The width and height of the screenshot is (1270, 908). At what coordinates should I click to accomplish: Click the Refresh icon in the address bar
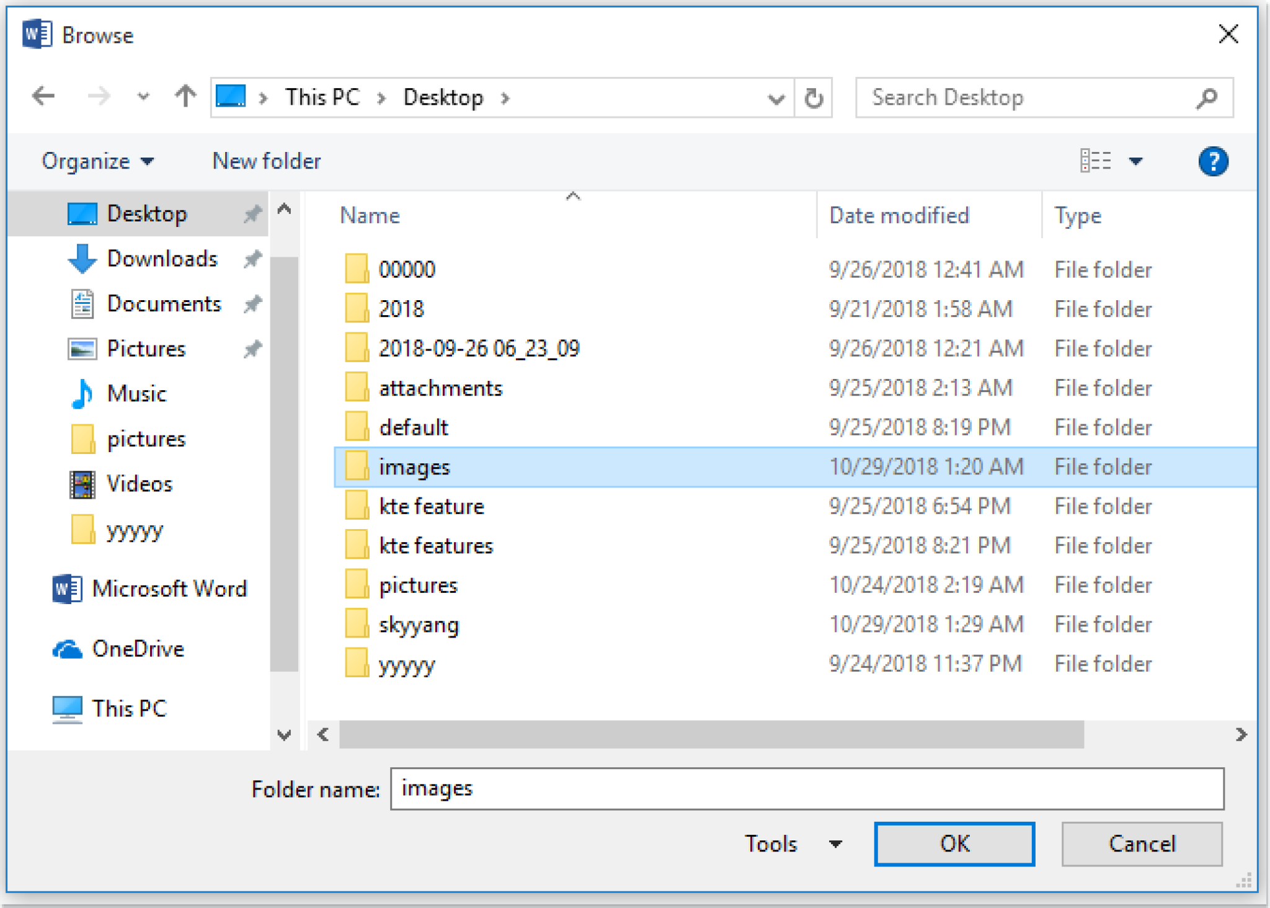tap(813, 97)
